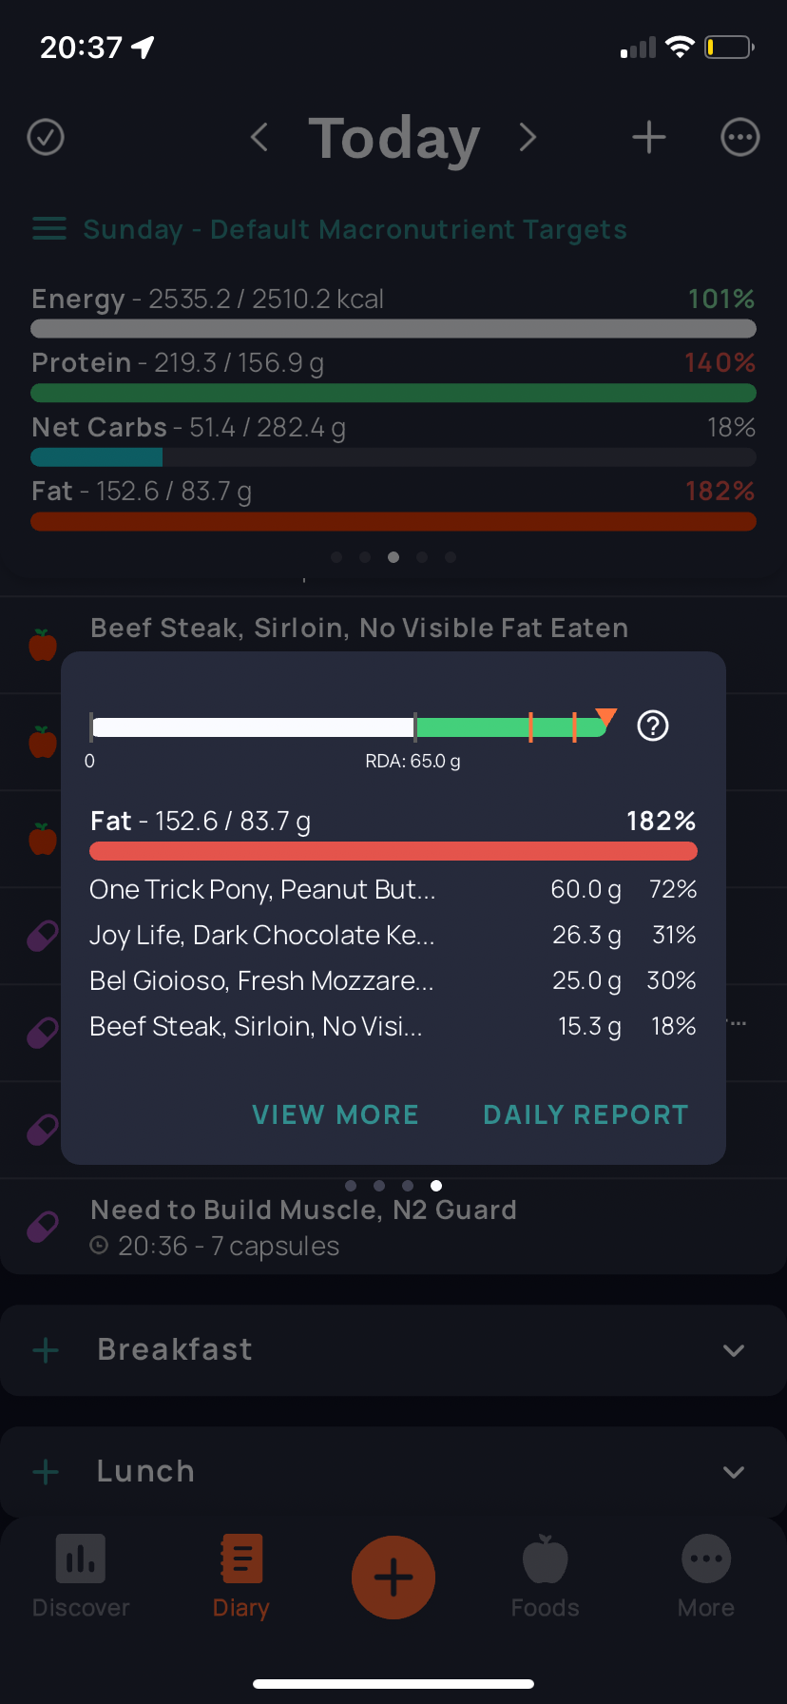The image size is (787, 1704).
Task: Mark the day complete with checkmark circle
Action: pos(46,138)
